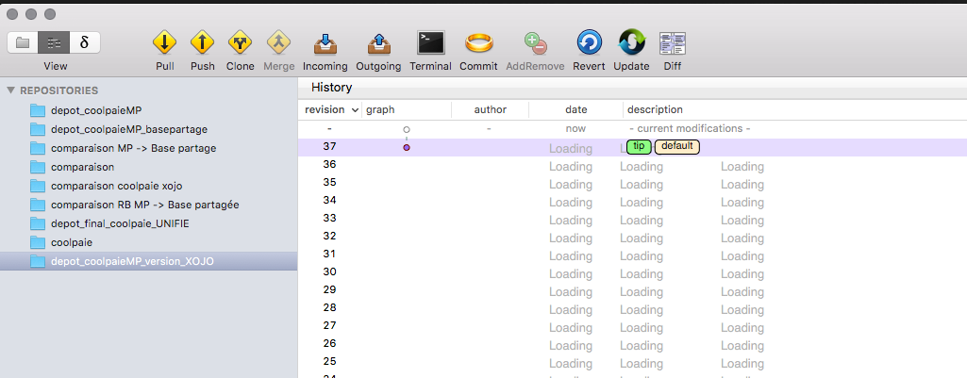Open the Clone repository tool

pyautogui.click(x=240, y=42)
